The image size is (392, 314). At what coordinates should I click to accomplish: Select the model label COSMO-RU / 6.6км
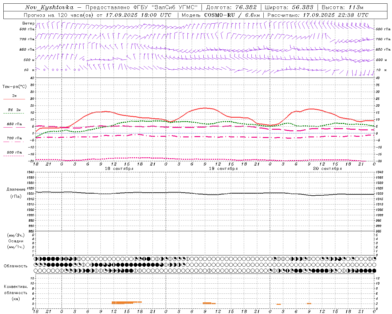232,15
